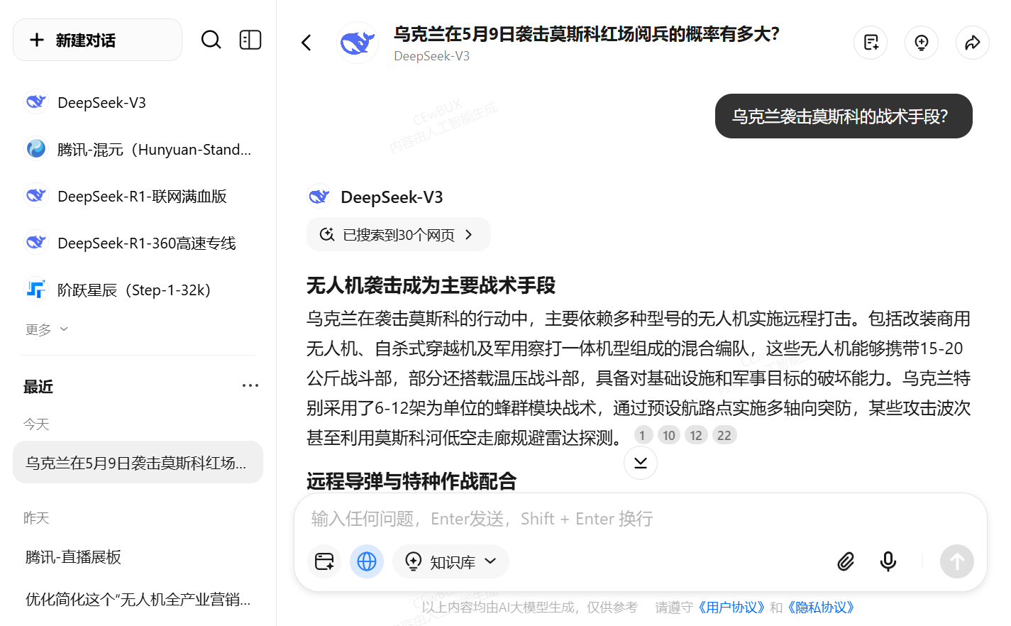Toggle the web search globe icon
The height and width of the screenshot is (626, 1011).
(x=367, y=561)
